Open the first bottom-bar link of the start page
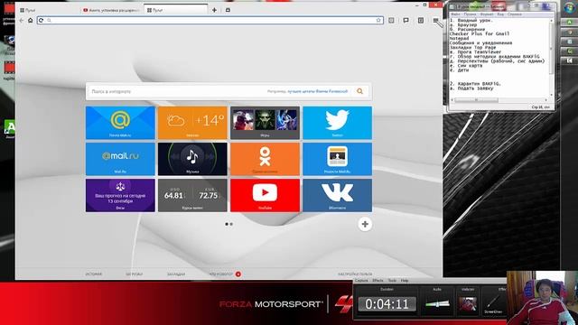The image size is (578, 325). click(x=94, y=274)
